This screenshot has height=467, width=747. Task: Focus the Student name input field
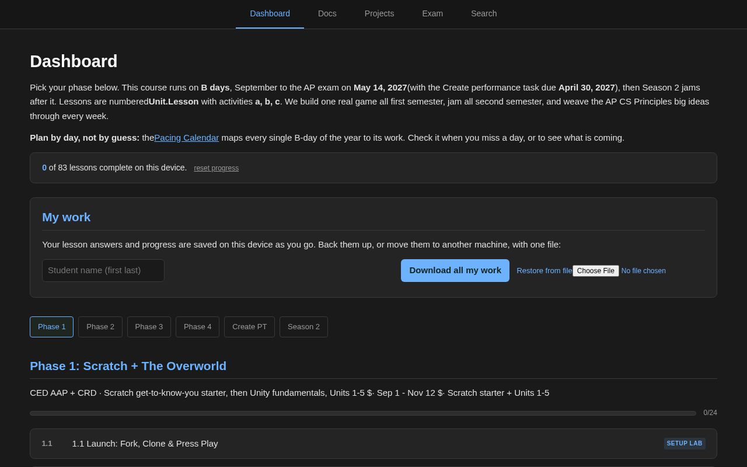click(x=103, y=270)
